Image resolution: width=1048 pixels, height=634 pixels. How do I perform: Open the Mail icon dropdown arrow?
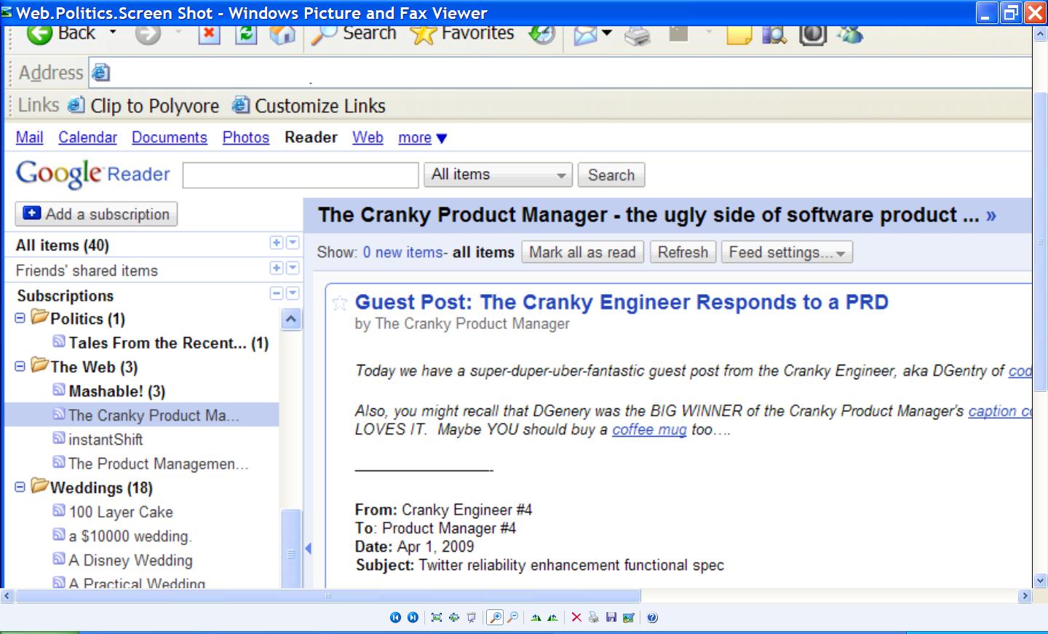(x=606, y=33)
